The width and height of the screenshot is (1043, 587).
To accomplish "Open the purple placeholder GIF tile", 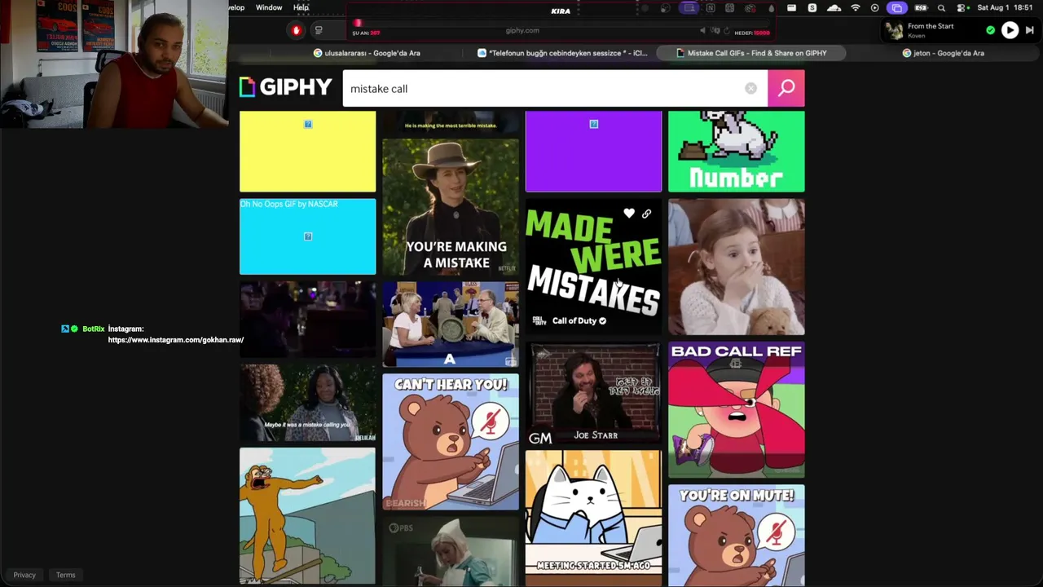I will [x=594, y=152].
